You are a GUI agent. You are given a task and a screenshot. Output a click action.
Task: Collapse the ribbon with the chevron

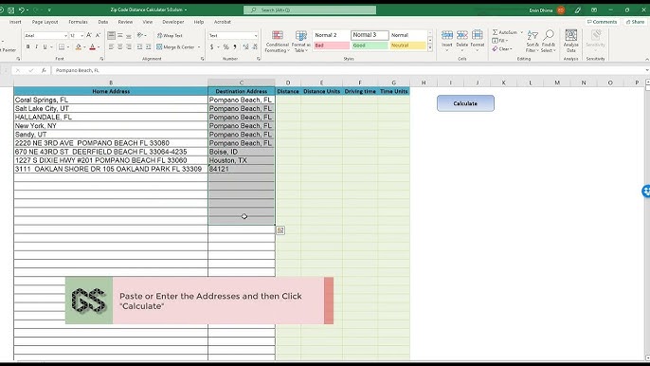646,60
